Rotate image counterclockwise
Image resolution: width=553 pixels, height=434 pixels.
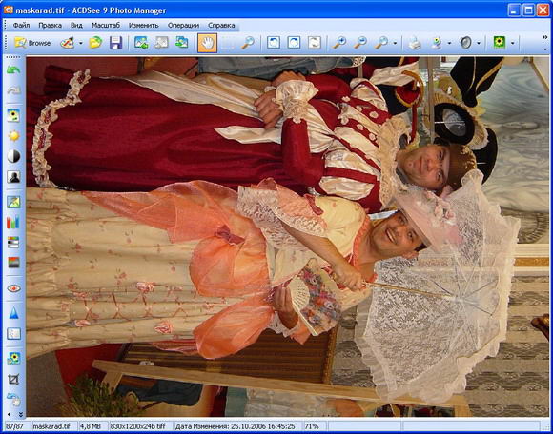pyautogui.click(x=274, y=43)
